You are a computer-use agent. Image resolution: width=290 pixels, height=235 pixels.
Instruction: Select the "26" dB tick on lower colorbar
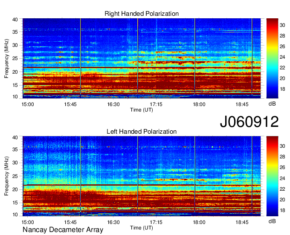tap(282, 168)
